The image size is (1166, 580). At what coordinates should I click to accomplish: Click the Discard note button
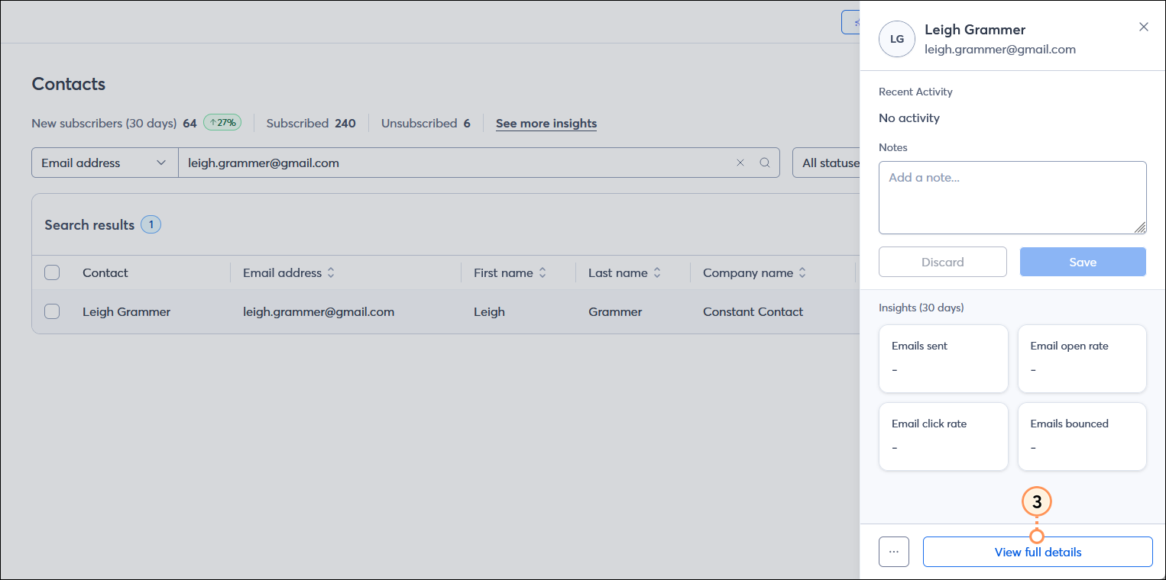click(x=942, y=262)
